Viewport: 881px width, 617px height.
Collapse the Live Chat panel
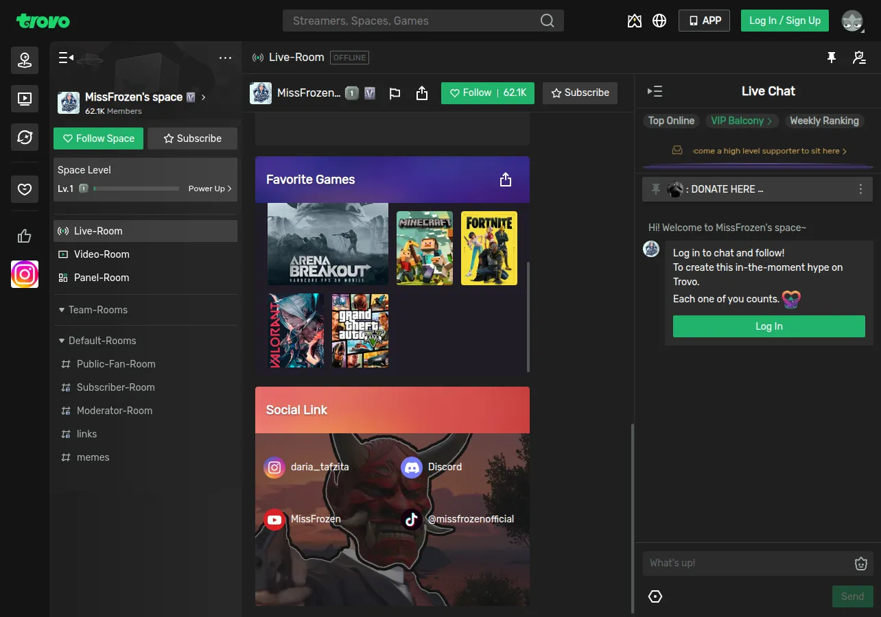[x=655, y=91]
